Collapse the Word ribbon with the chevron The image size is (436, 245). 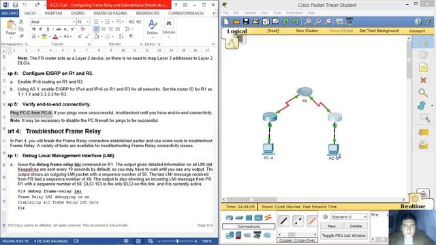[213, 44]
